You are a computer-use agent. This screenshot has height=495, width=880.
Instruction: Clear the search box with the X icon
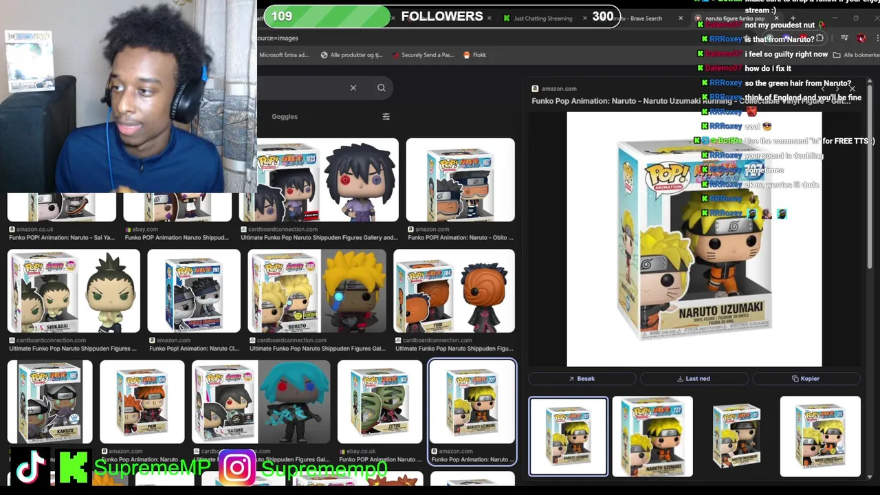coord(353,88)
